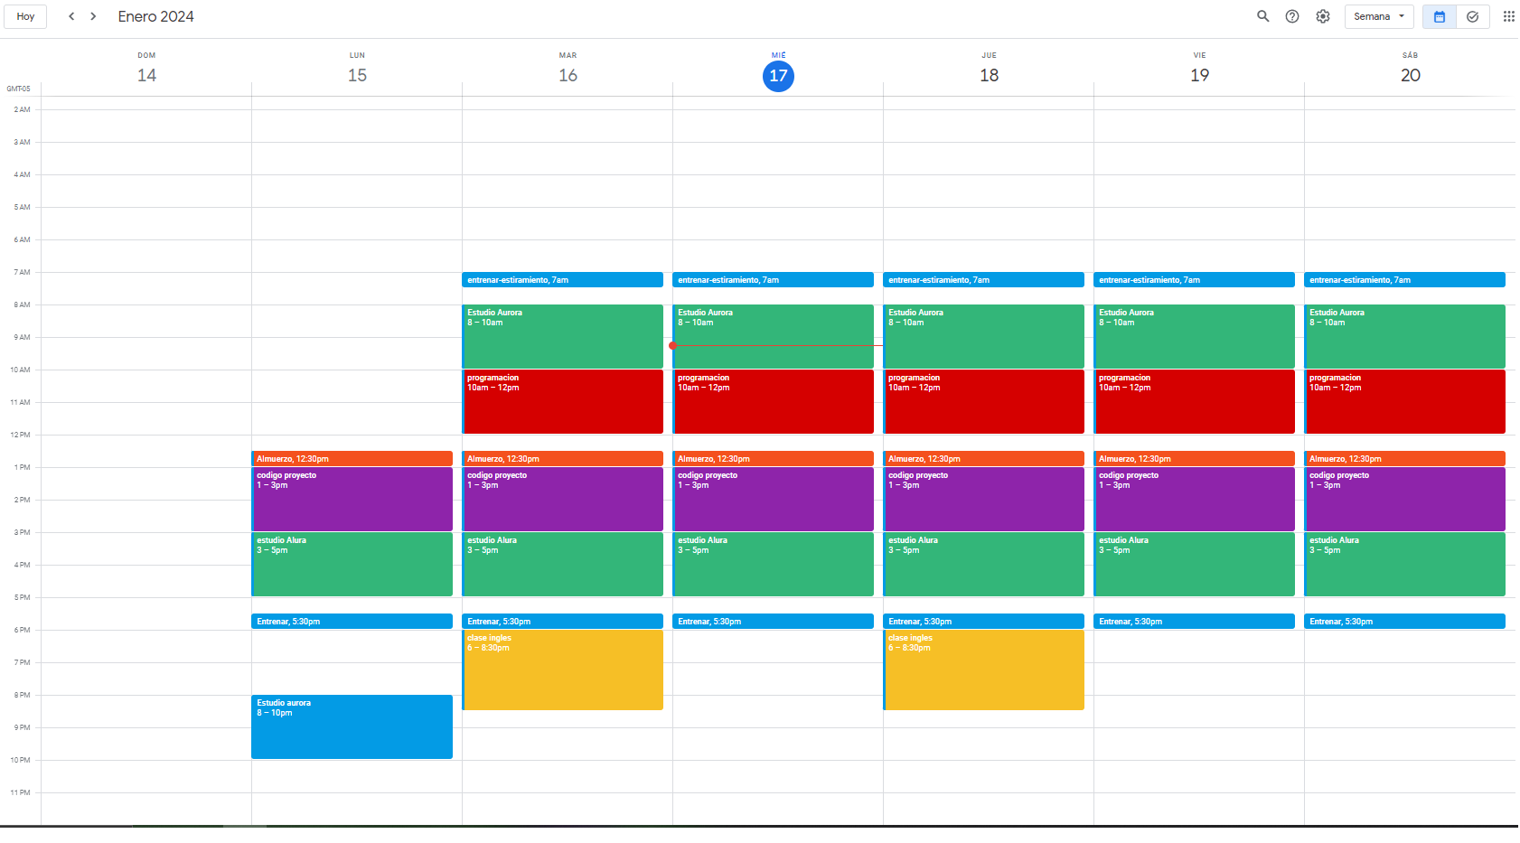Select Sunday 14 date header
This screenshot has width=1520, height=843.
pyautogui.click(x=146, y=75)
